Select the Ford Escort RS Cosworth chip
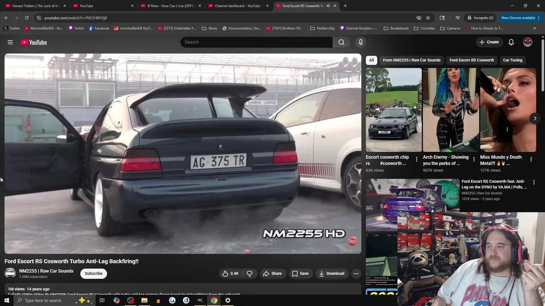This screenshot has width=545, height=306. coord(472,60)
